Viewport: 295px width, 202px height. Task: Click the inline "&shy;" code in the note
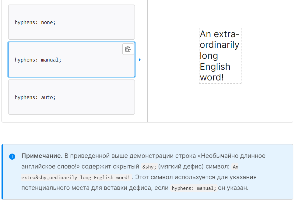click(x=149, y=167)
